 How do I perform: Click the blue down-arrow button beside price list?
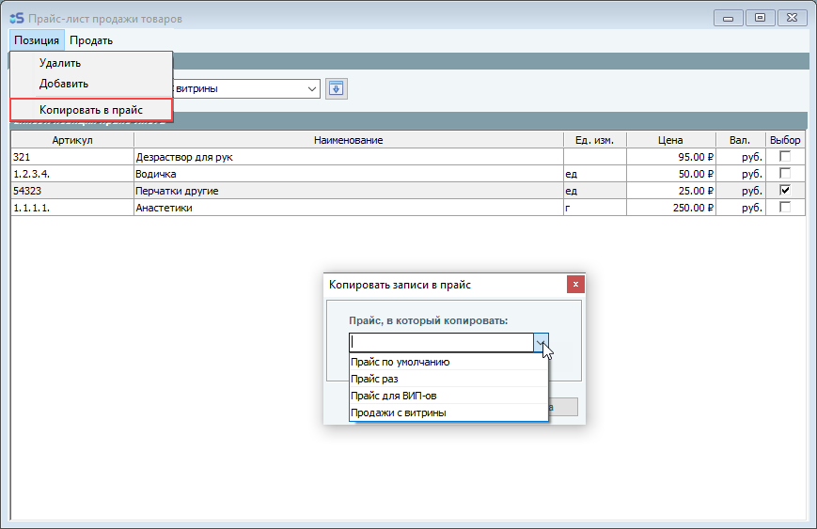336,88
